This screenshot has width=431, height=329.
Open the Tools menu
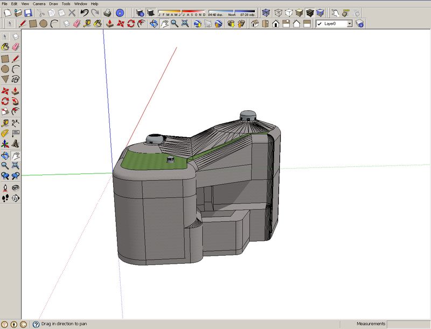66,3
